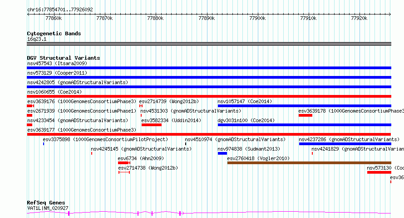Click the blue bar under nsv4242805
The image size is (404, 218).
click(209, 87)
